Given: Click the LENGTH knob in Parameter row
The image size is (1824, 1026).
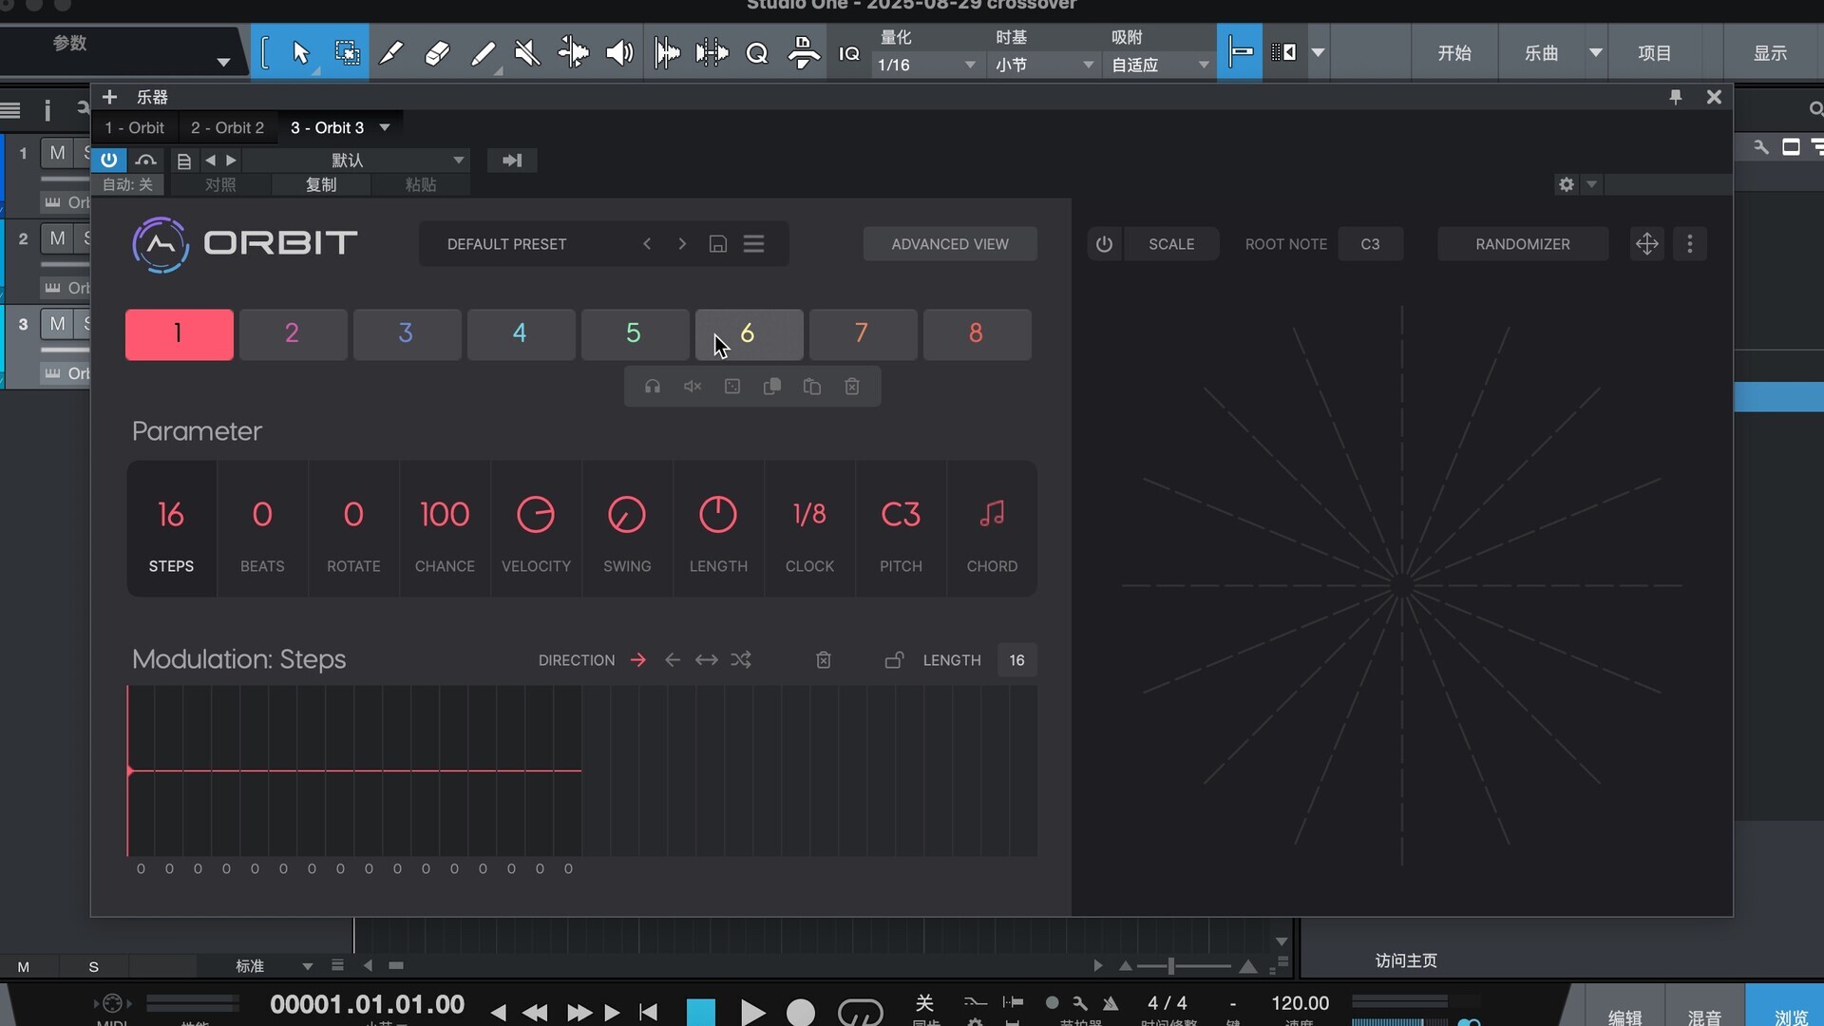Looking at the screenshot, I should pyautogui.click(x=718, y=515).
